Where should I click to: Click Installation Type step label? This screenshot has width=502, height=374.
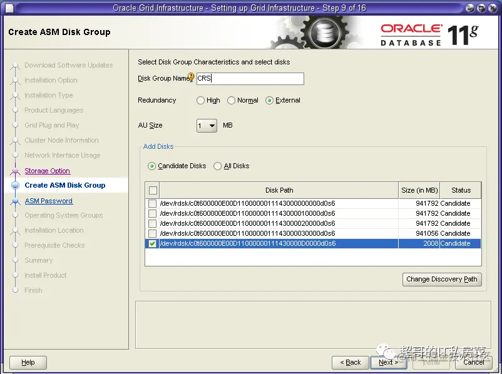point(49,95)
